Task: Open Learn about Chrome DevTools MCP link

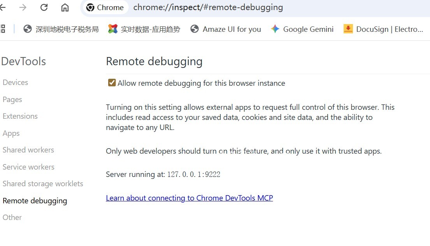Action: click(189, 198)
